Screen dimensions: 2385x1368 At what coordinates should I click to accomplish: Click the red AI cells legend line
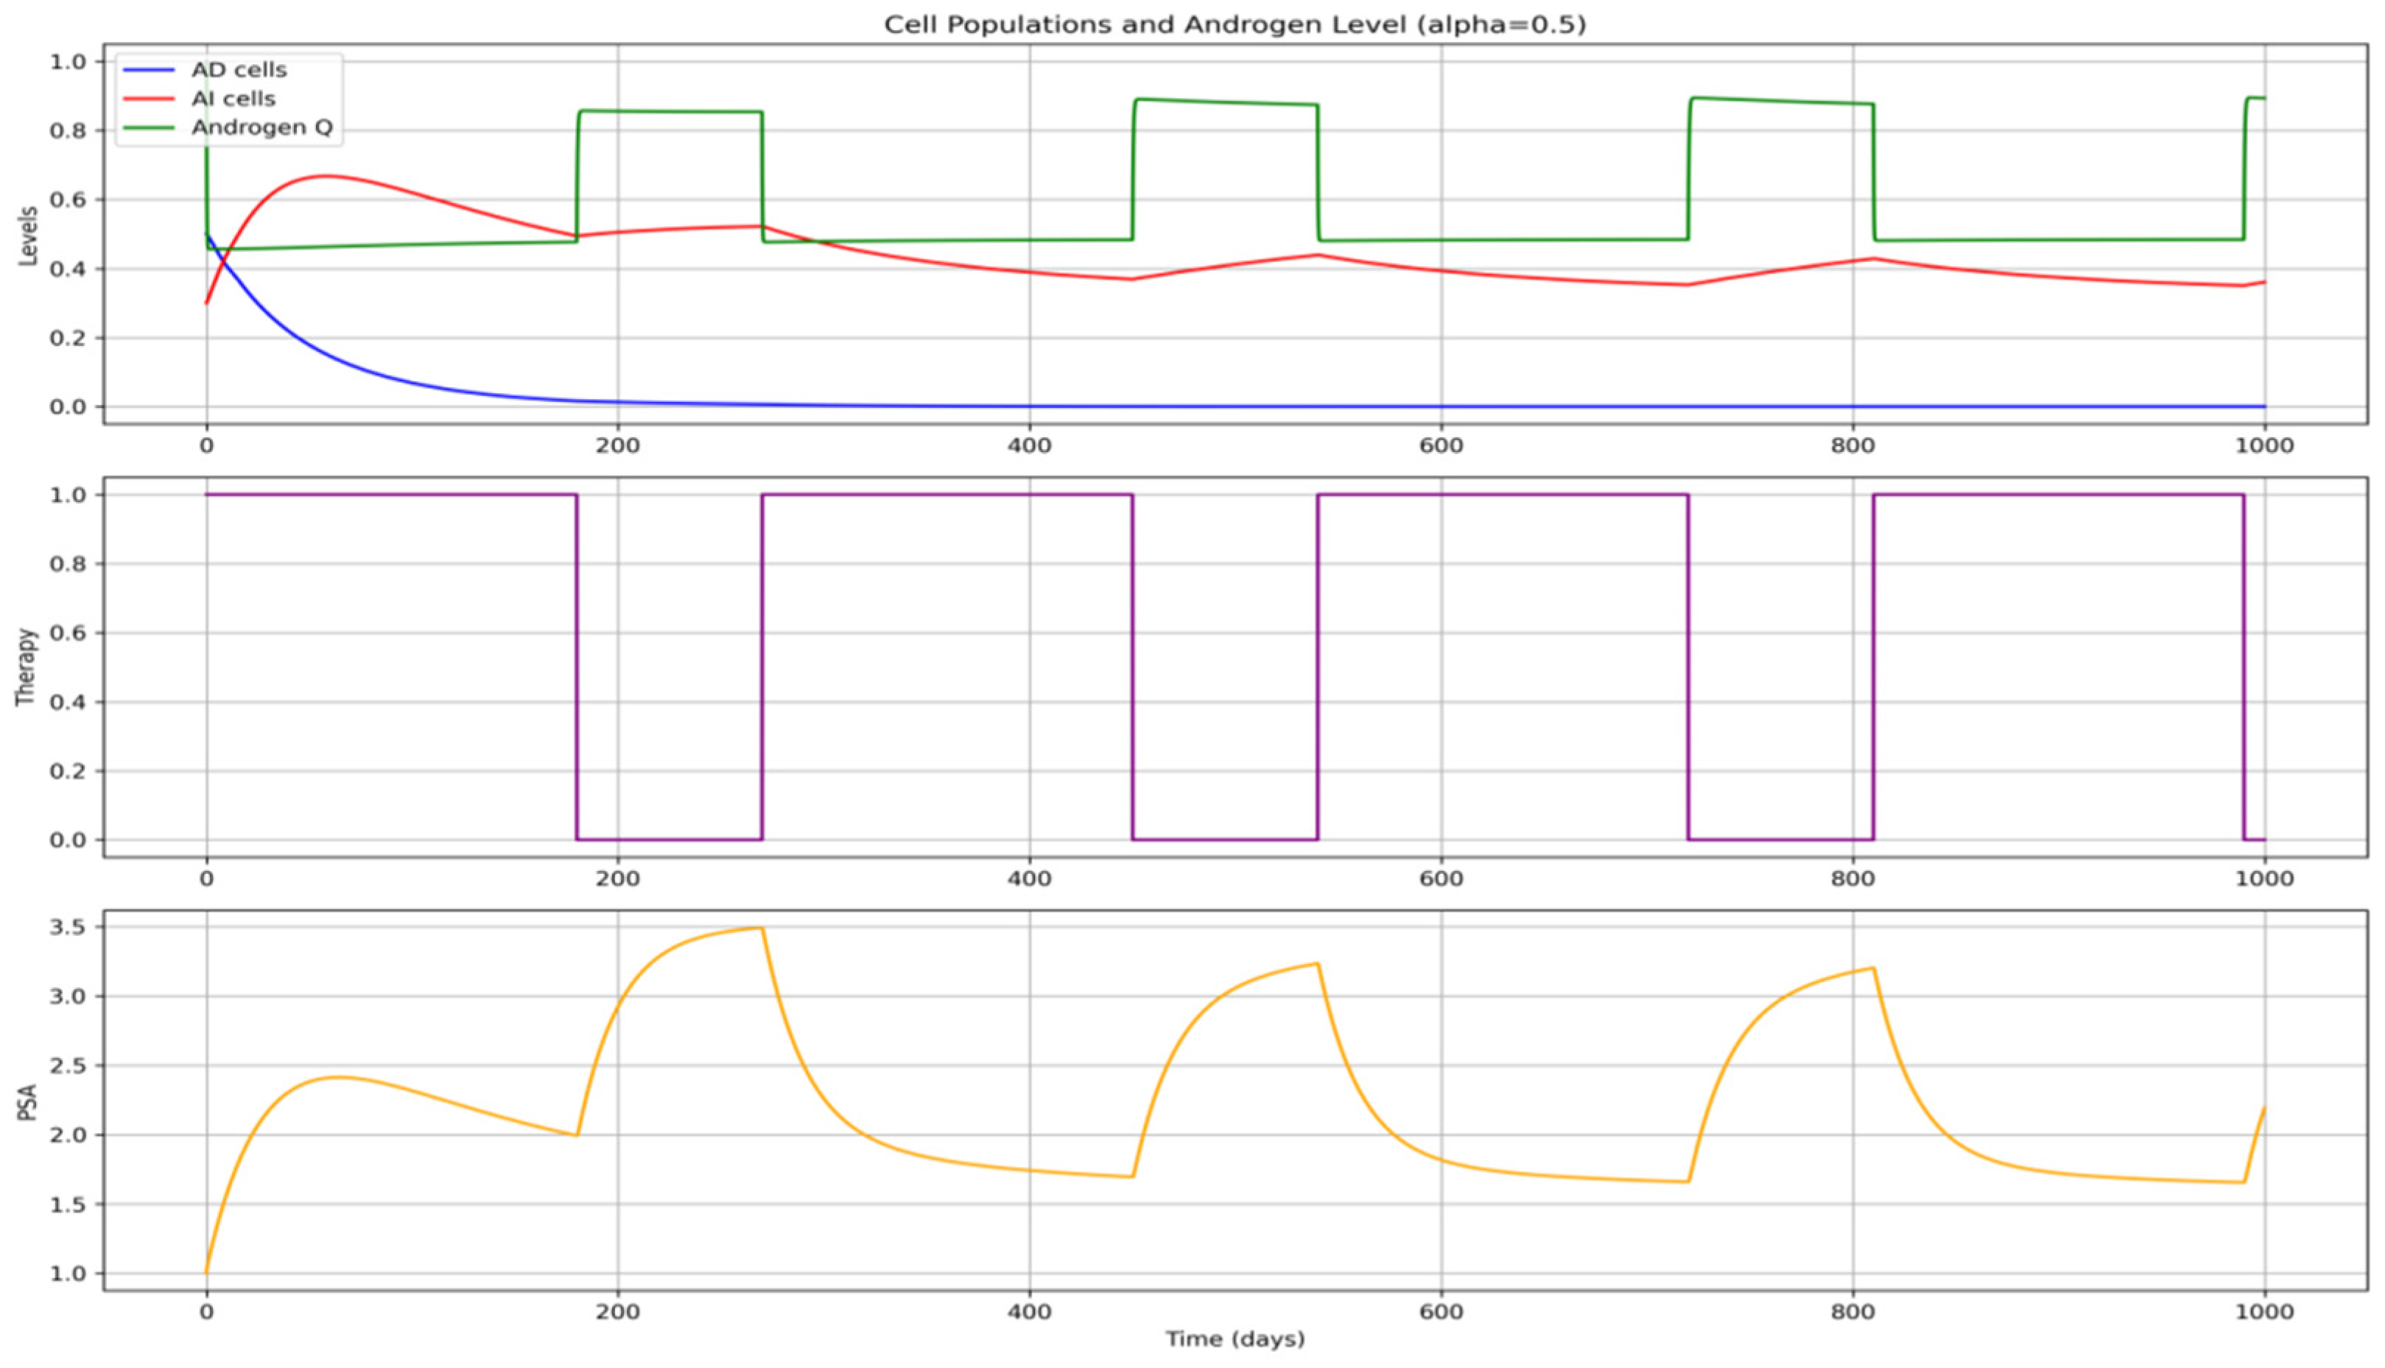click(x=149, y=99)
